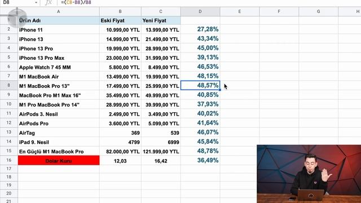
Task: Select the 'iPhone 11' cell
Action: coord(59,30)
